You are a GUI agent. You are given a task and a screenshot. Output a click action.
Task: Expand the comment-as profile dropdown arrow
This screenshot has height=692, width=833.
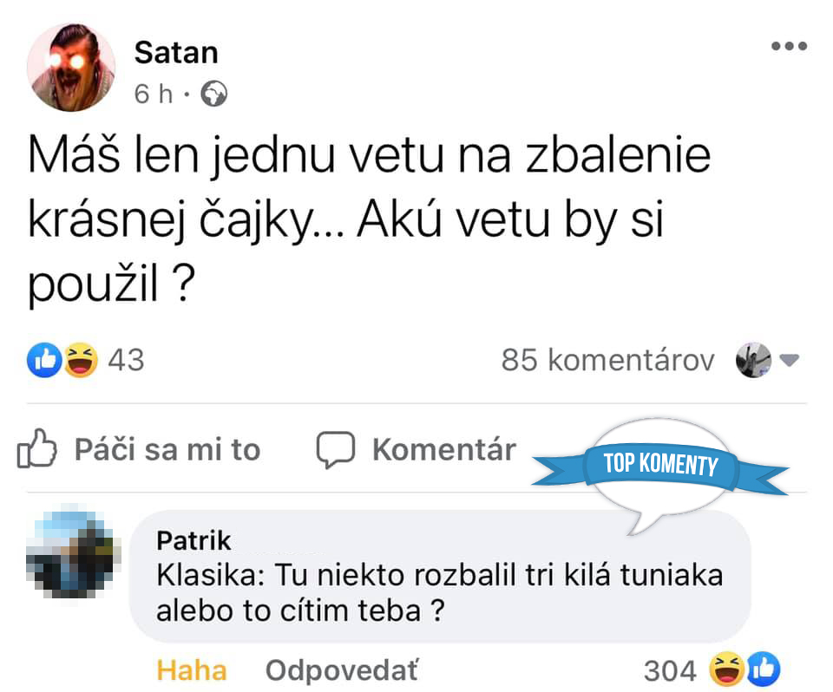790,361
